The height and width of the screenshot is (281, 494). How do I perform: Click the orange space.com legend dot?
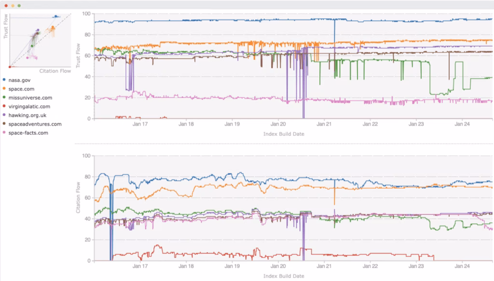[4, 89]
